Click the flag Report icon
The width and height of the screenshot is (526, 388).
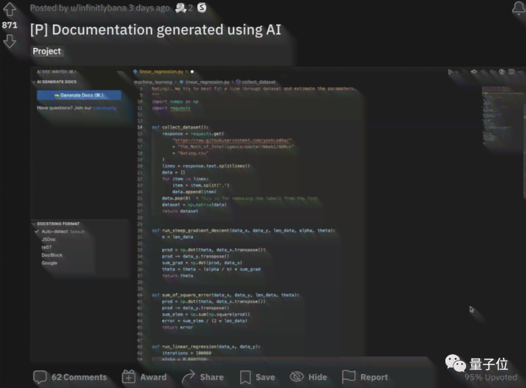(349, 377)
